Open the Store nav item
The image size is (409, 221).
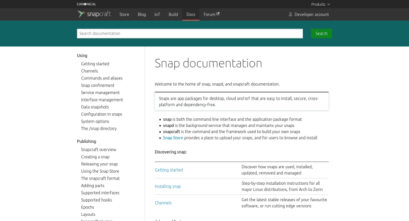click(124, 14)
